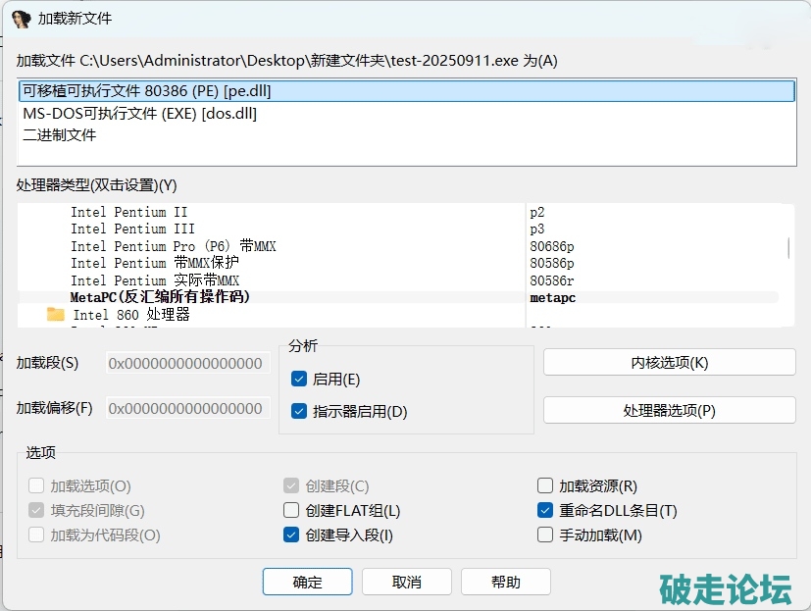Open 处理器选项(P) settings

coord(669,410)
